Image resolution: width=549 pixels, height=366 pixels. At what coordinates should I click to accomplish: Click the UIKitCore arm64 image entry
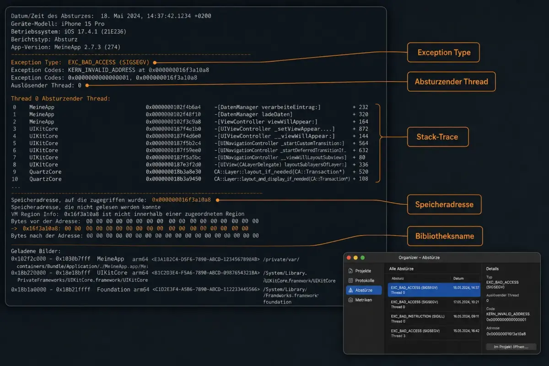coord(173,276)
